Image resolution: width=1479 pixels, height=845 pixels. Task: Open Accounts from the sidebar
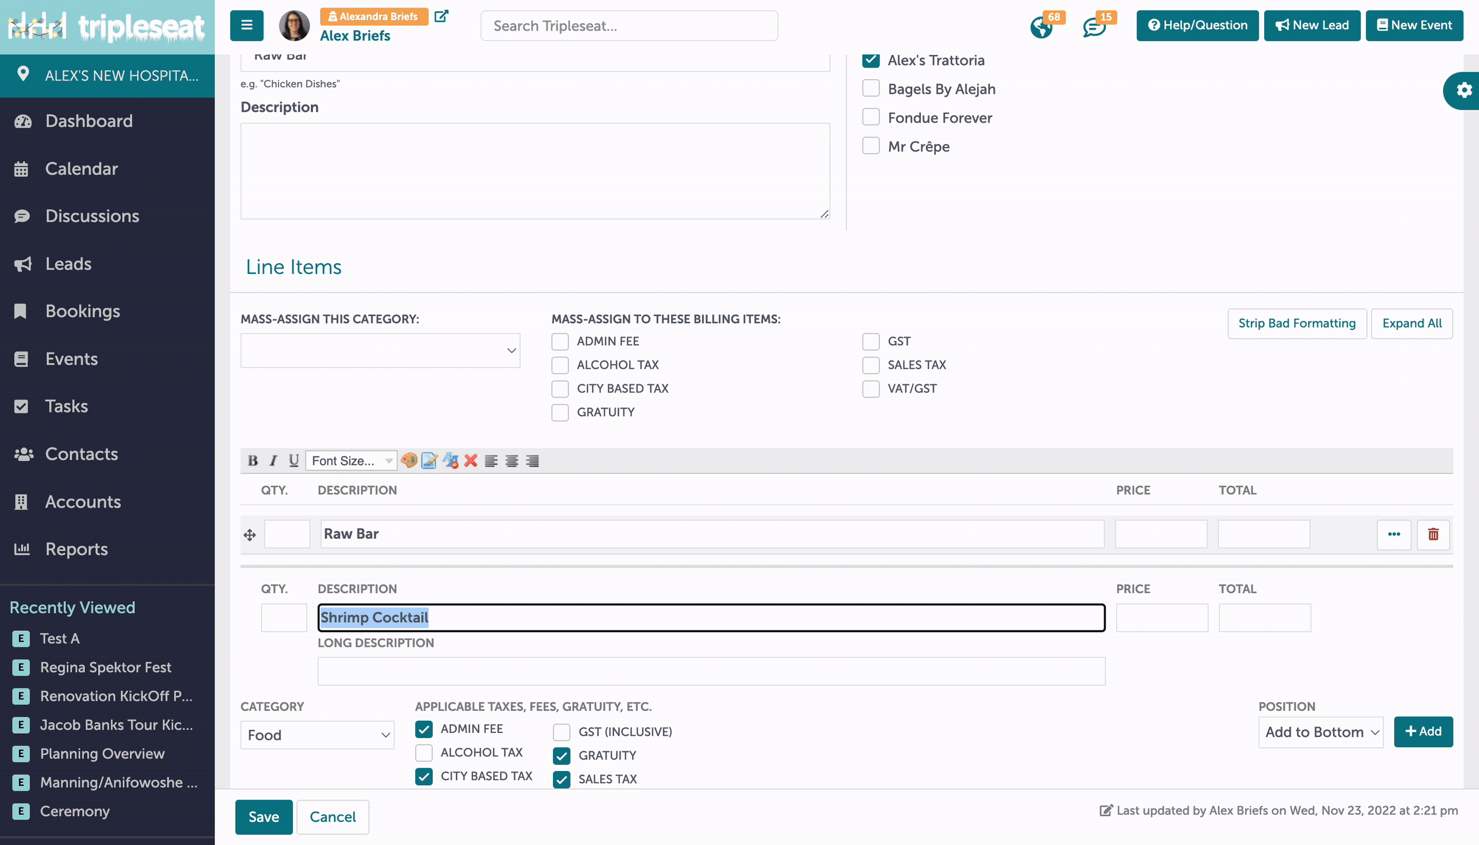[x=83, y=502]
